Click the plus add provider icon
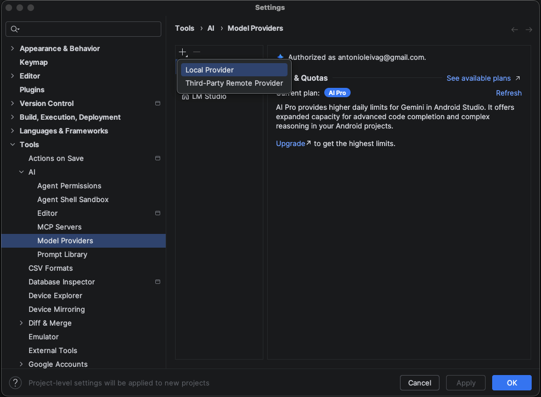Viewport: 541px width, 397px height. (x=183, y=52)
